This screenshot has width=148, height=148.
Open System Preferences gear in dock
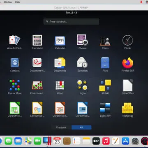pos(135,141)
